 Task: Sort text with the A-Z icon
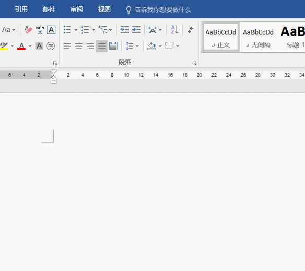[174, 30]
